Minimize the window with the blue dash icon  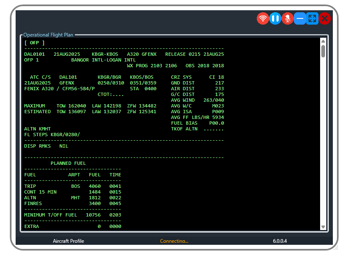(300, 18)
